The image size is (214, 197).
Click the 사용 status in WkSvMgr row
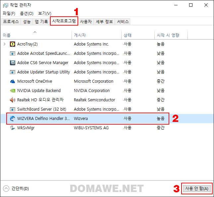click(x=128, y=128)
